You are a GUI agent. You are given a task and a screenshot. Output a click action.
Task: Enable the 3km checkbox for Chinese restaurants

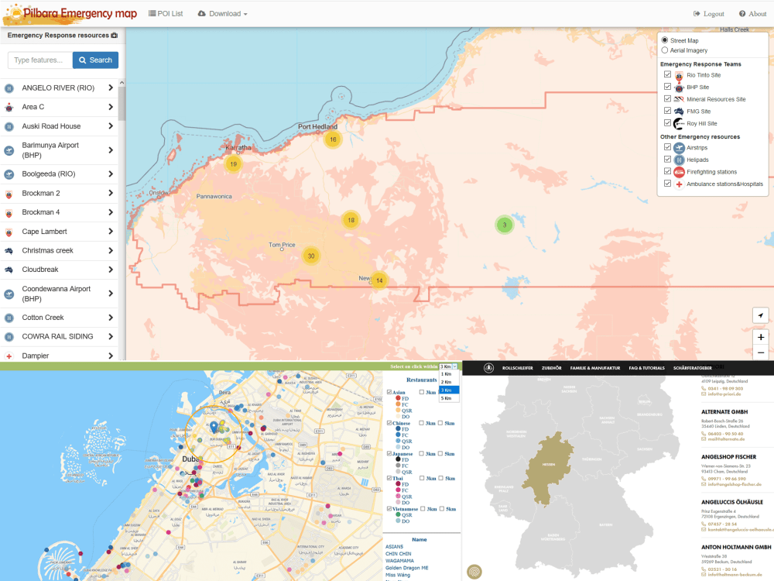tap(422, 423)
